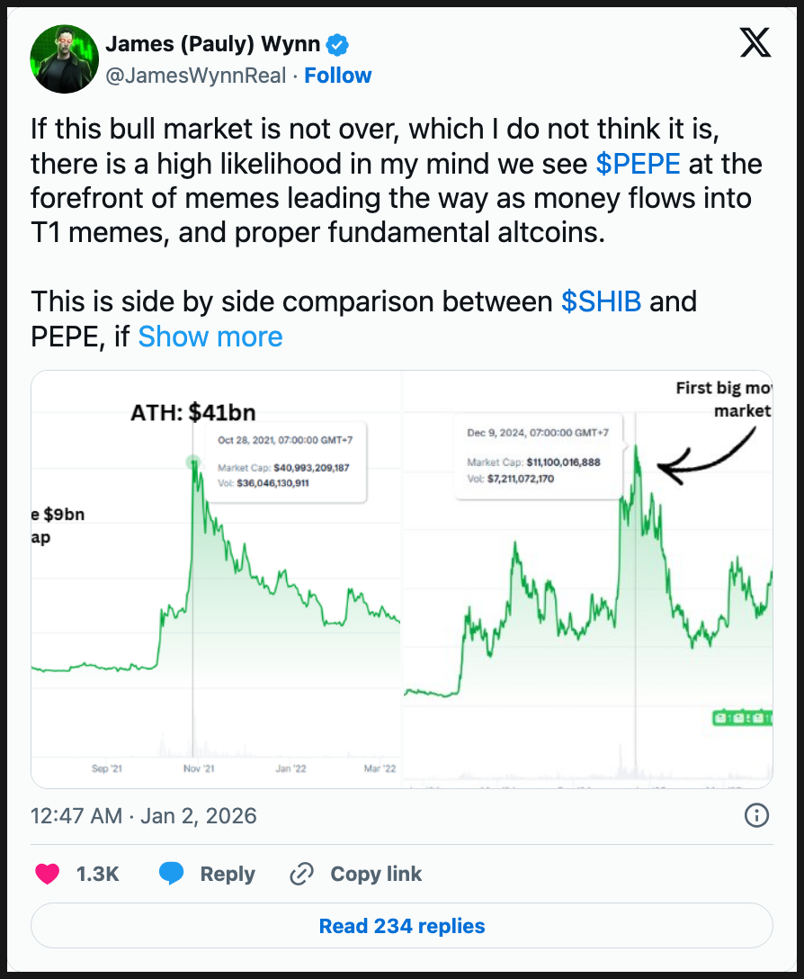Click the blue verified badge
This screenshot has height=979, width=804.
pos(338,43)
